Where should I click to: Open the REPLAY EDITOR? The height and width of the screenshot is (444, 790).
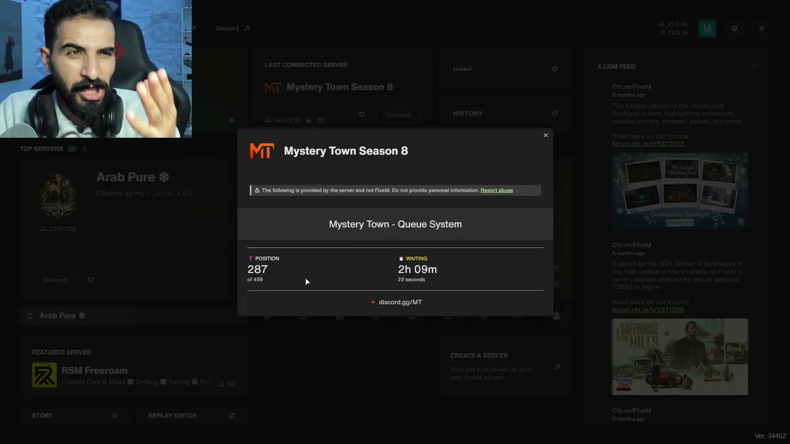coord(172,416)
